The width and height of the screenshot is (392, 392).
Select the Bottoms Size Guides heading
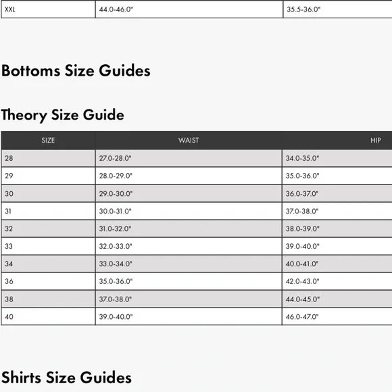coord(76,71)
